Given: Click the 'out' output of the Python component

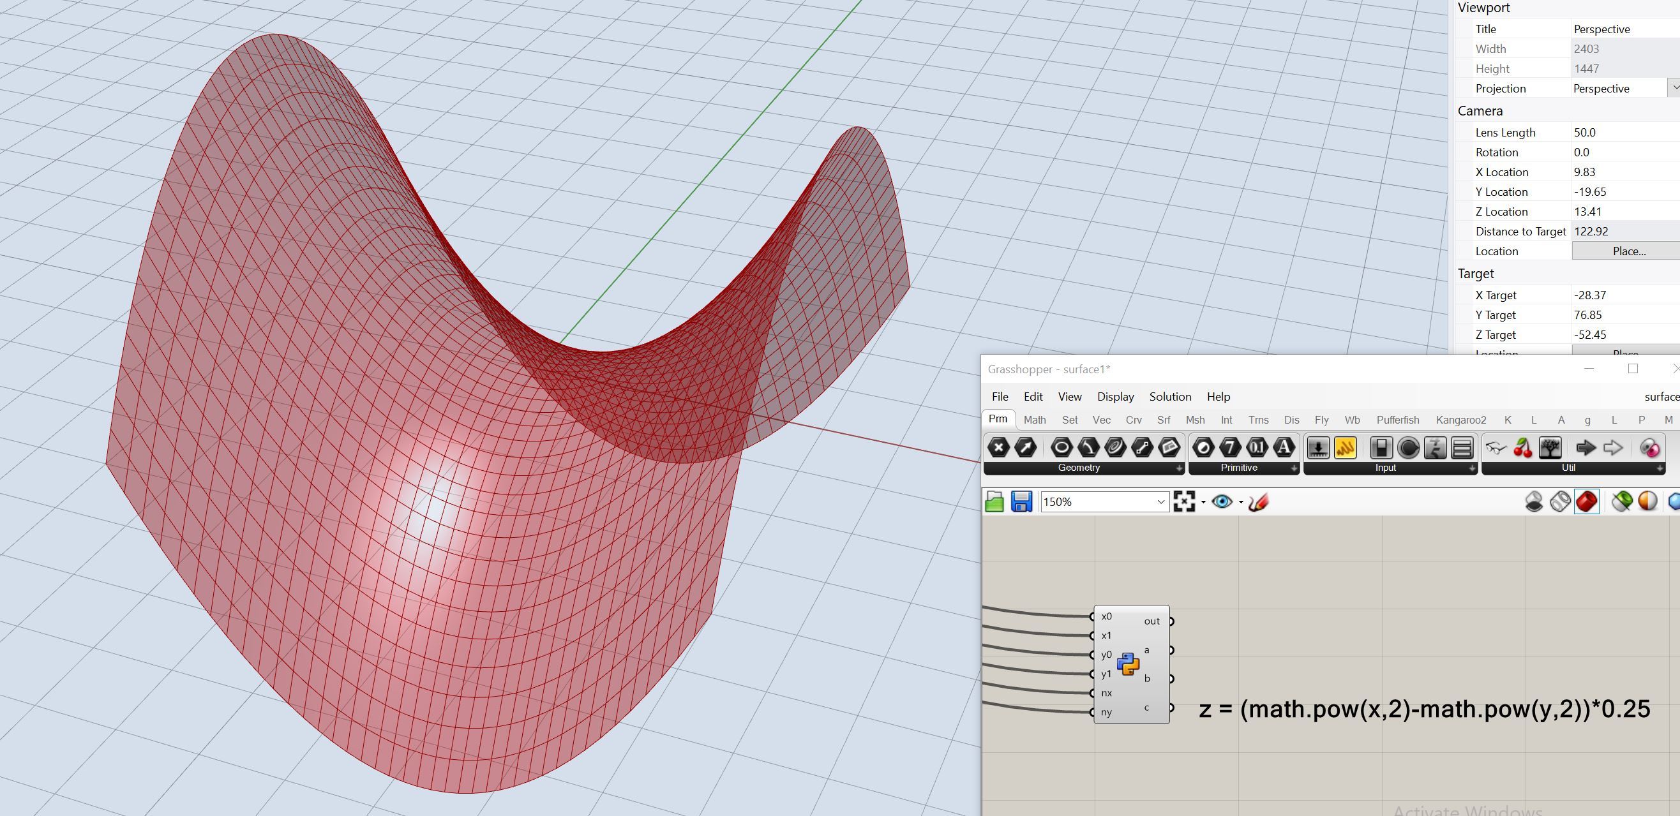Looking at the screenshot, I should tap(1151, 621).
